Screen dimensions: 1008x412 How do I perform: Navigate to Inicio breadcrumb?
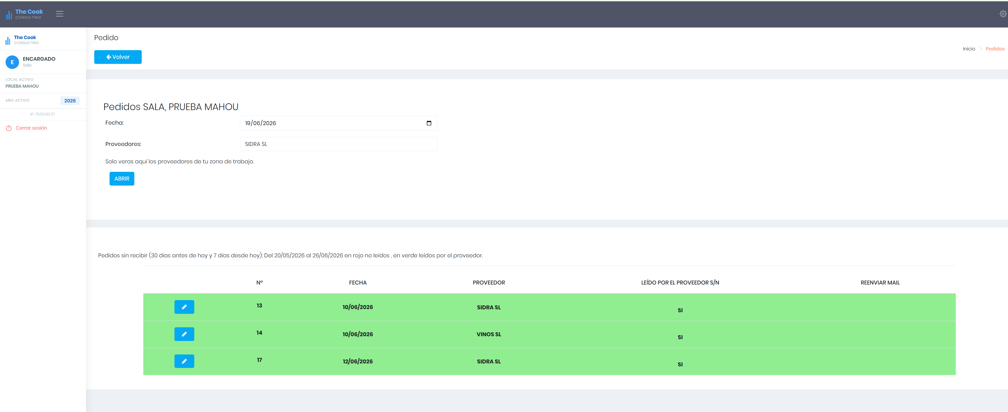pyautogui.click(x=969, y=49)
